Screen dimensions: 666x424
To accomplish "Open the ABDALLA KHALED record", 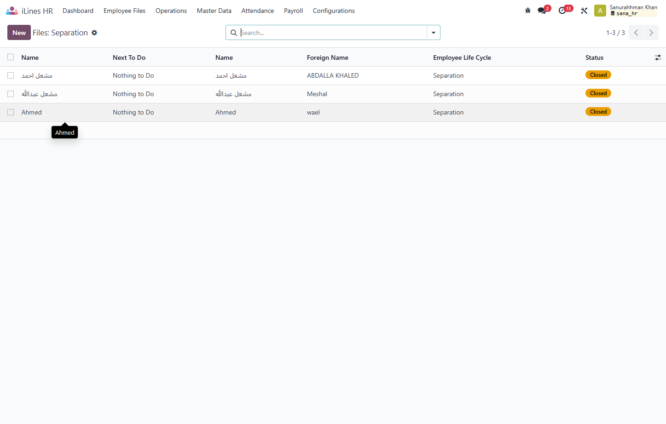I will coord(333,75).
